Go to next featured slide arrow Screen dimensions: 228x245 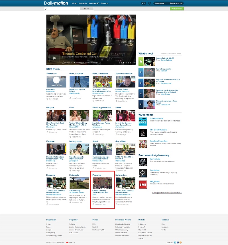(133, 63)
